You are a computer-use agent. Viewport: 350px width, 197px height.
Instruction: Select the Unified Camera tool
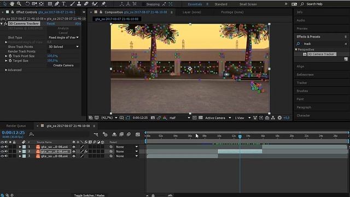[x=34, y=4]
